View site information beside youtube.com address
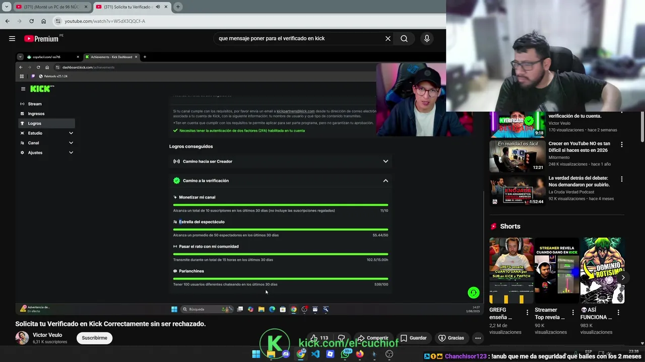This screenshot has height=362, width=645. click(x=58, y=21)
